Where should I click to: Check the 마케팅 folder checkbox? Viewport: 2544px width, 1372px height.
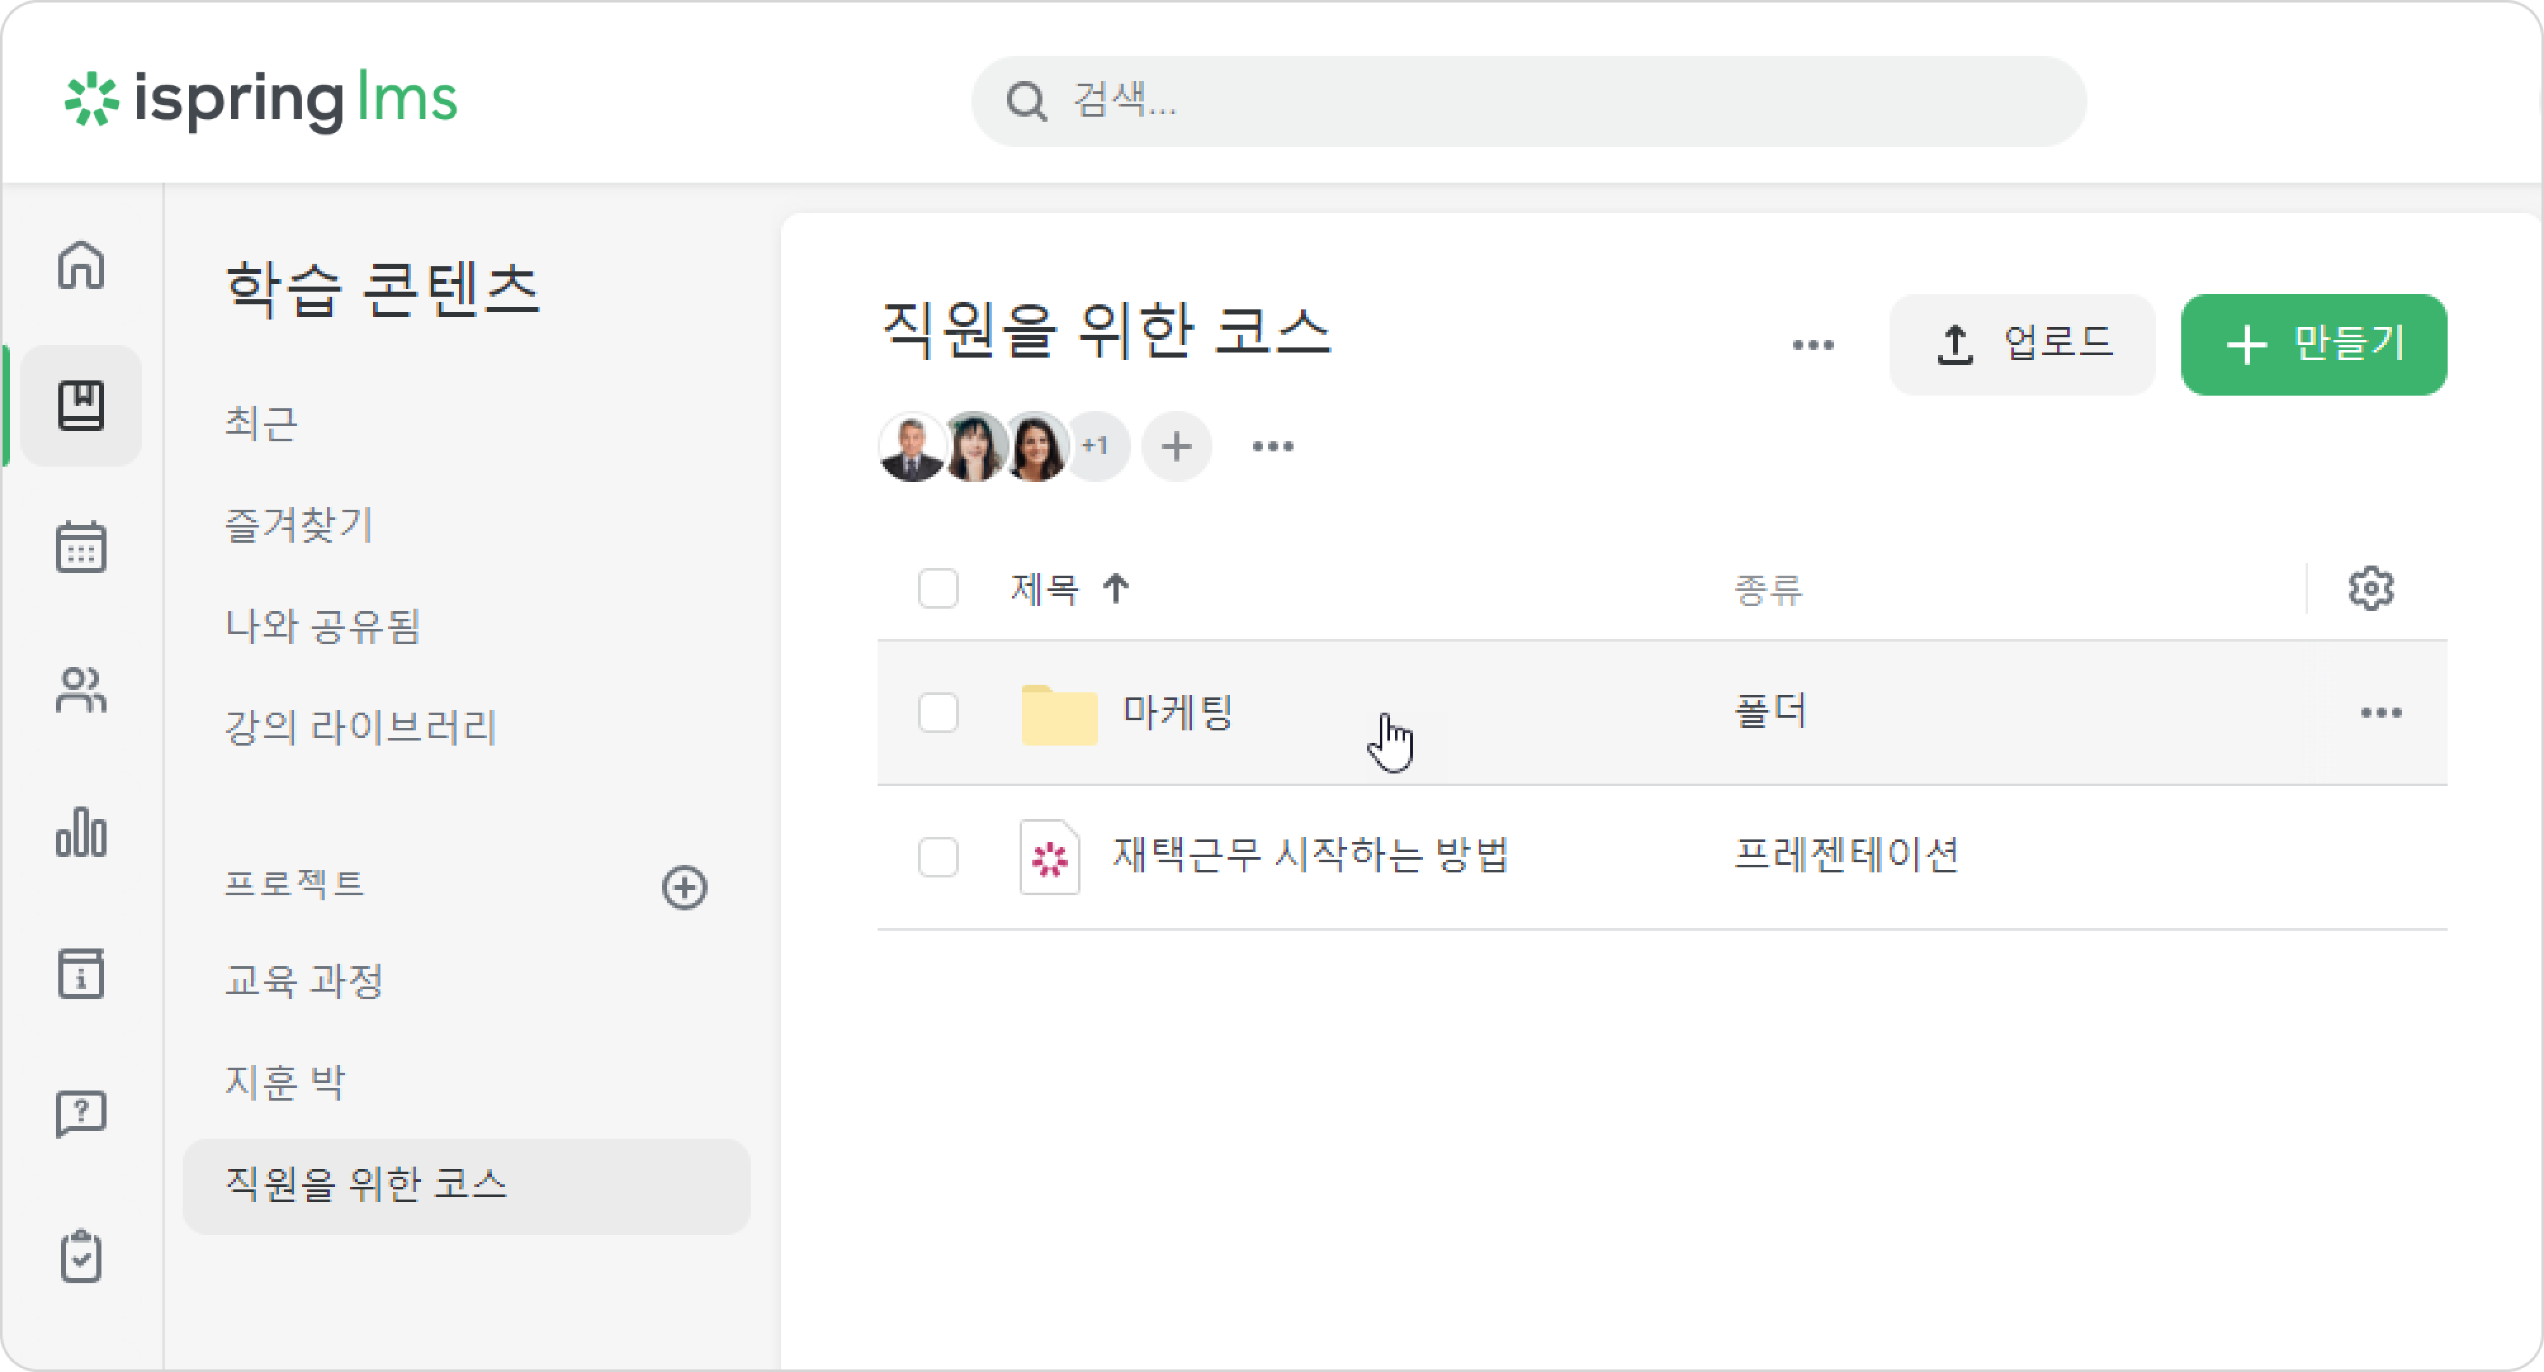[938, 712]
